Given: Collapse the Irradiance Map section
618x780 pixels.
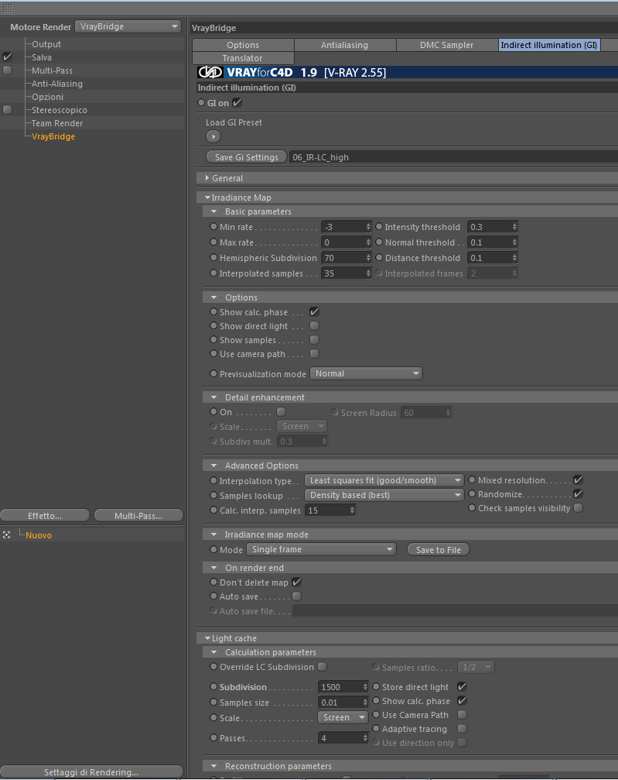Looking at the screenshot, I should click(207, 198).
